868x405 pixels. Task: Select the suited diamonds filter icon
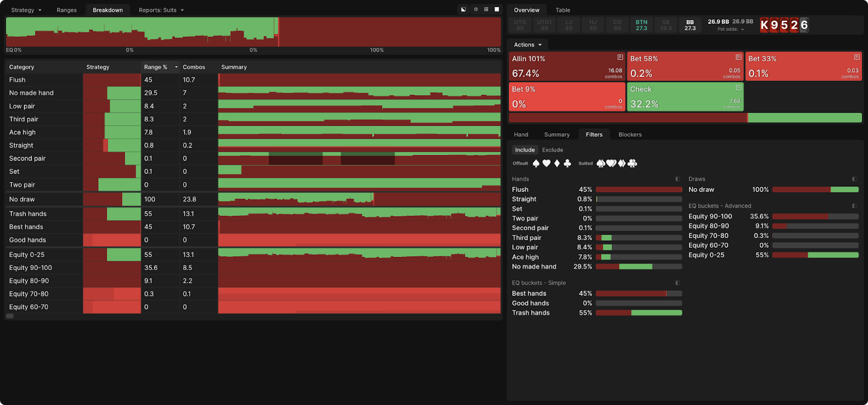point(622,163)
